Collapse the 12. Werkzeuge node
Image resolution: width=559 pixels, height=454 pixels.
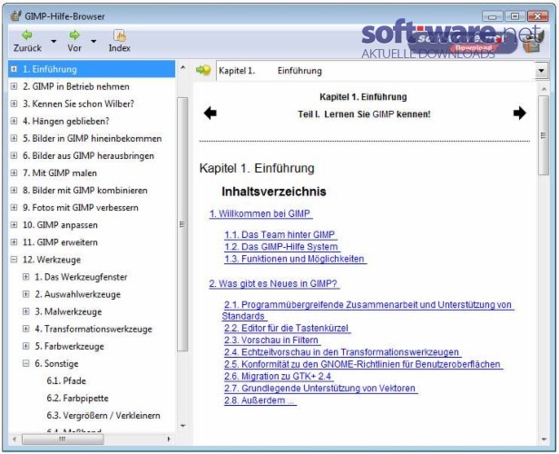coord(14,260)
